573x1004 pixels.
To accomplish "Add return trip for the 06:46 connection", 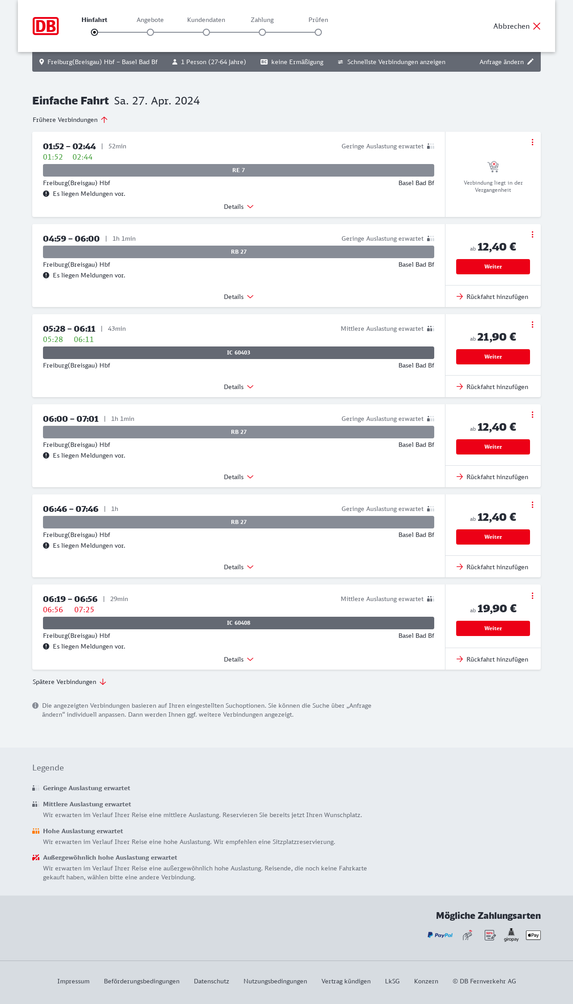I will [492, 567].
